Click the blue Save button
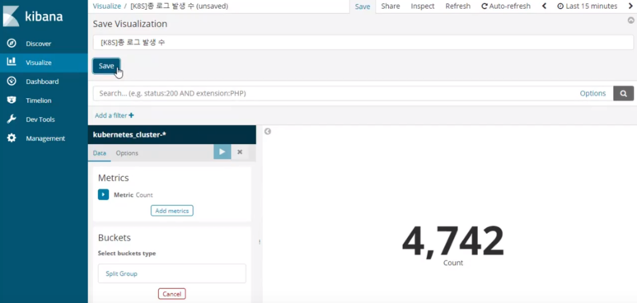 click(x=106, y=66)
